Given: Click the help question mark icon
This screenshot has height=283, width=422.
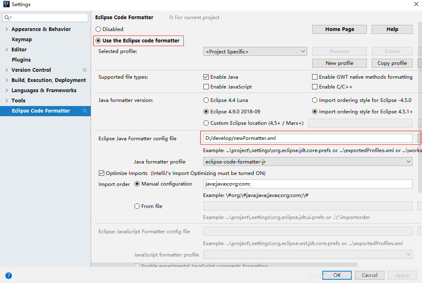Looking at the screenshot, I should [x=9, y=276].
